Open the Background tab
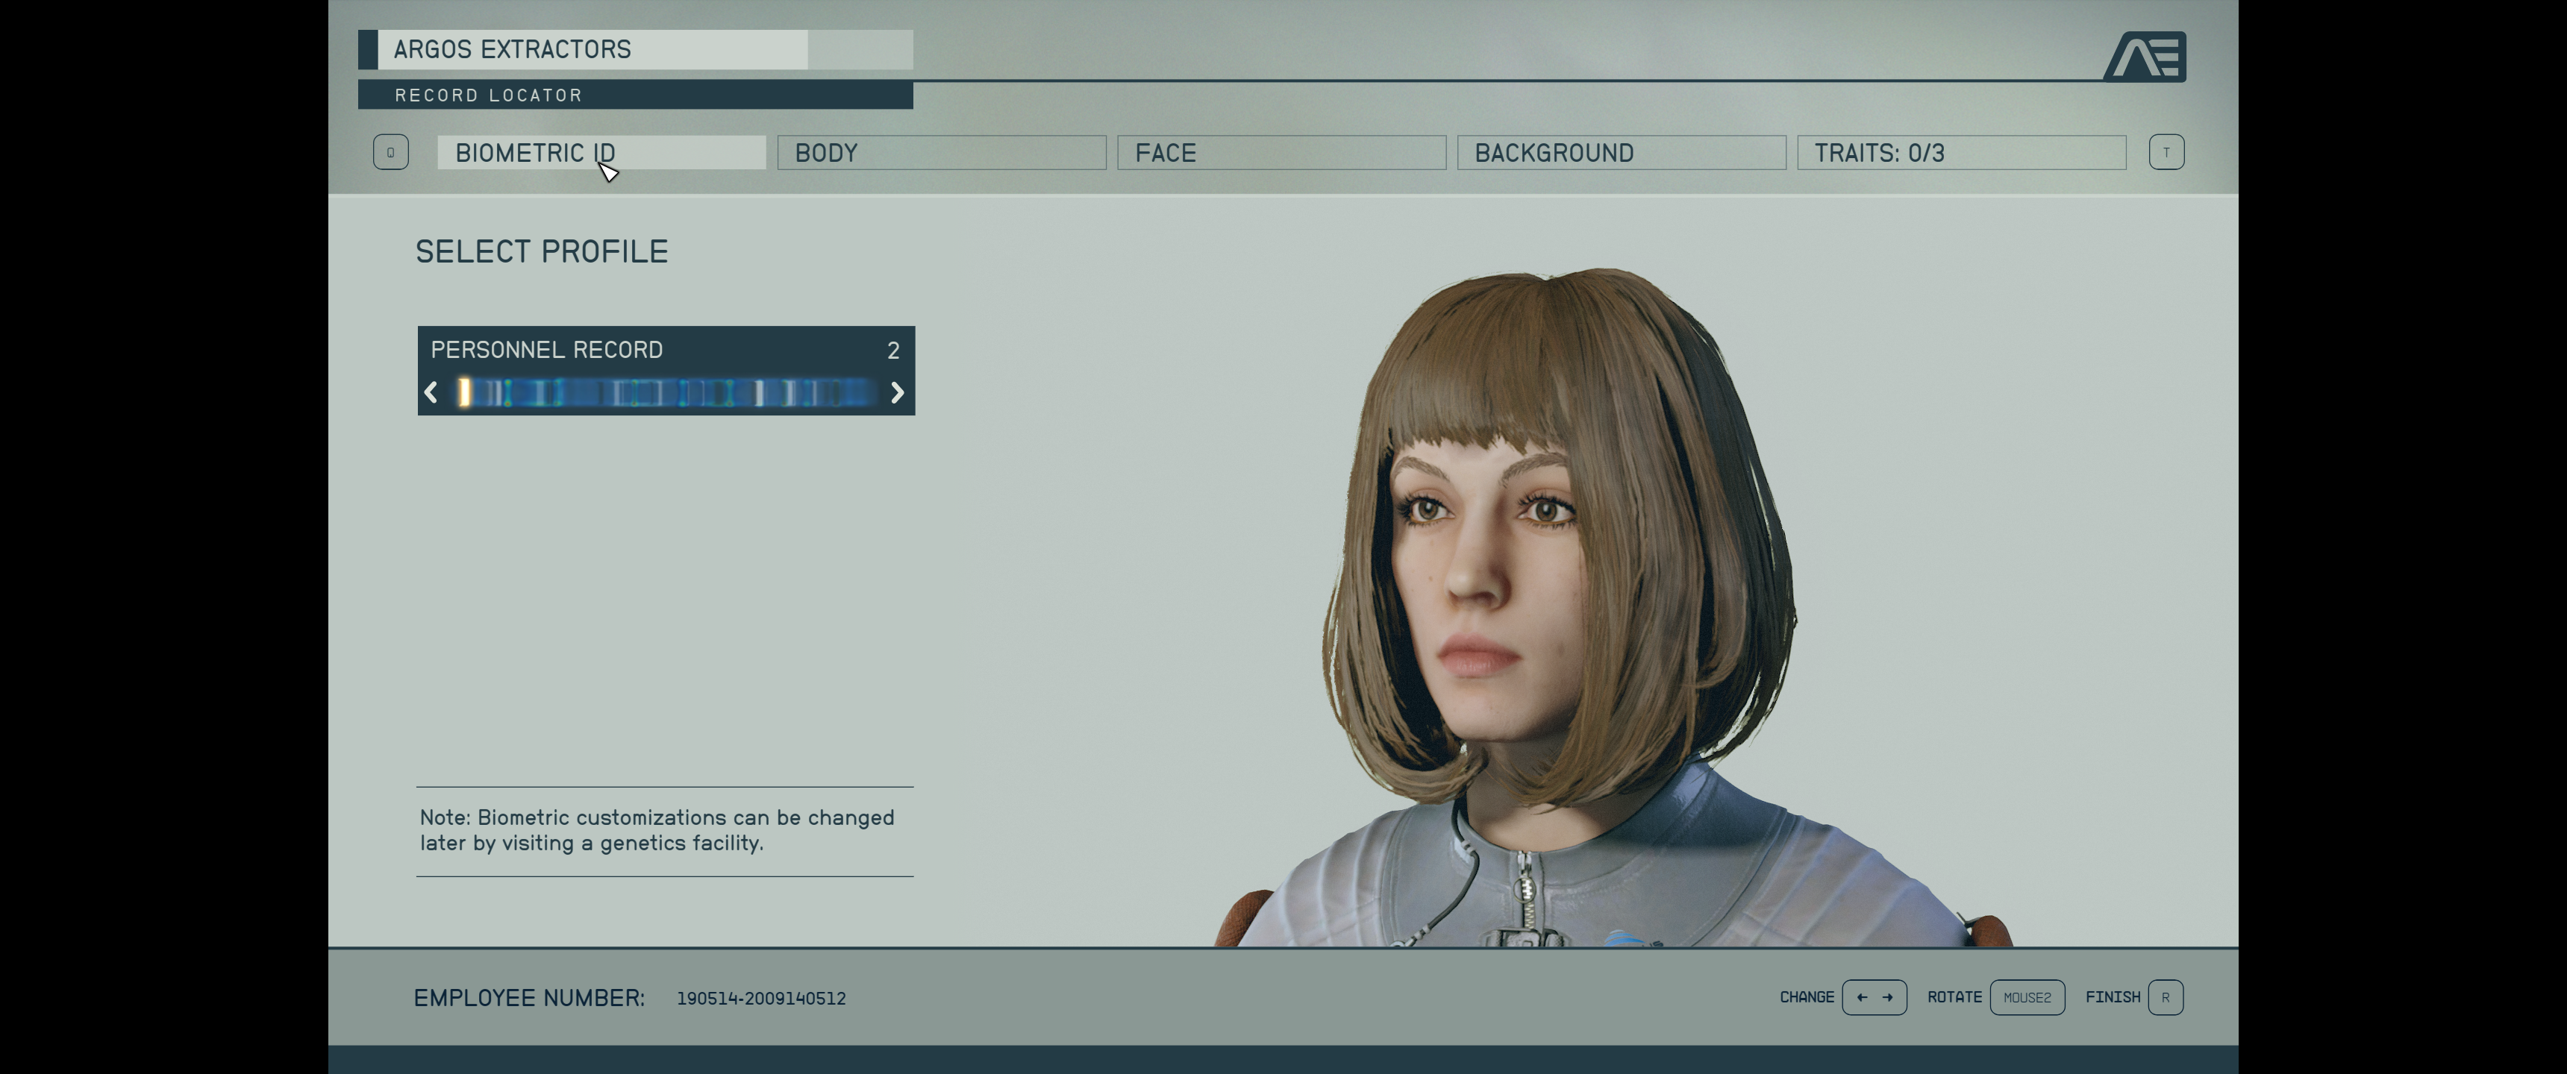Viewport: 2567px width, 1074px height. pos(1622,152)
